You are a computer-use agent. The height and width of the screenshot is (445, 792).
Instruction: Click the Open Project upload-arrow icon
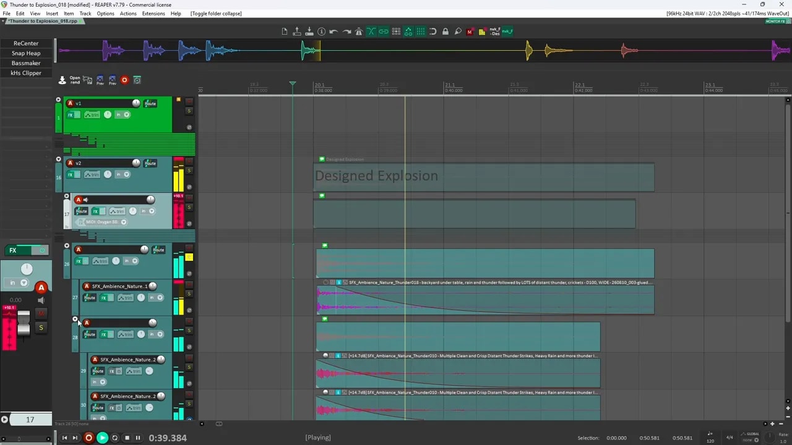[297, 32]
